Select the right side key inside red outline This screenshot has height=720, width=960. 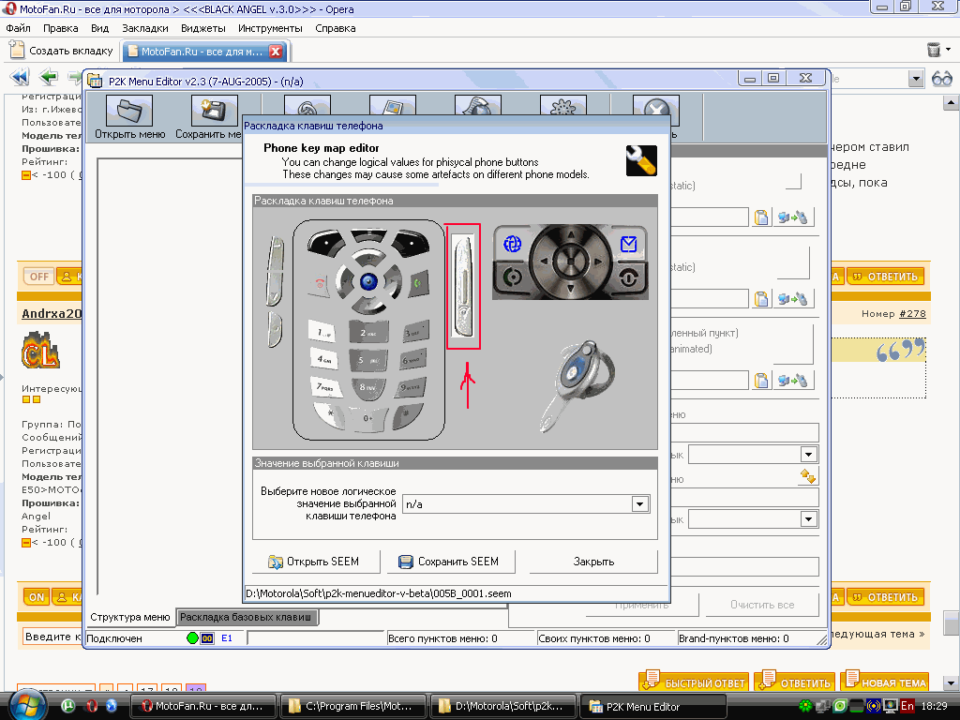coord(463,286)
